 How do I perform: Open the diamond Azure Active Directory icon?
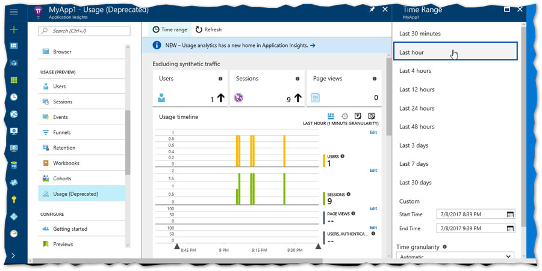click(14, 216)
